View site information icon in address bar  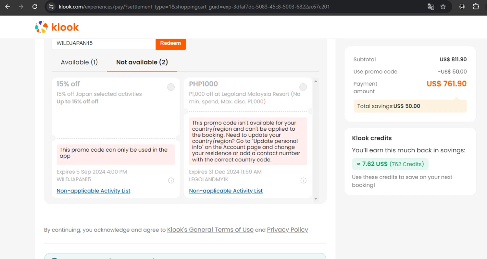51,6
